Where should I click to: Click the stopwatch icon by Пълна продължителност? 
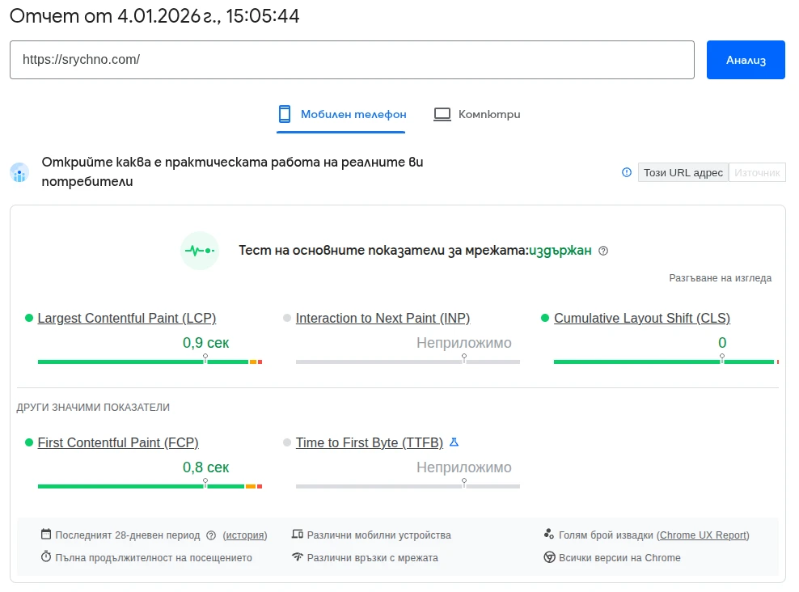pyautogui.click(x=46, y=557)
